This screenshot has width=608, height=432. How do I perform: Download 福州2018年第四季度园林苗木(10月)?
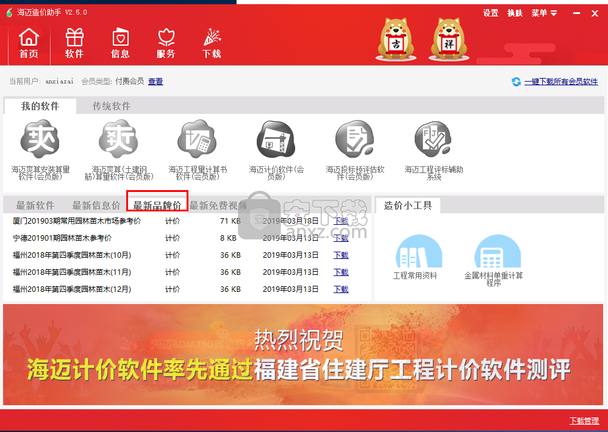coord(342,255)
